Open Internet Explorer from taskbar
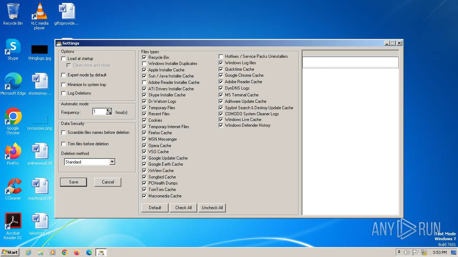The width and height of the screenshot is (458, 257). [28, 252]
